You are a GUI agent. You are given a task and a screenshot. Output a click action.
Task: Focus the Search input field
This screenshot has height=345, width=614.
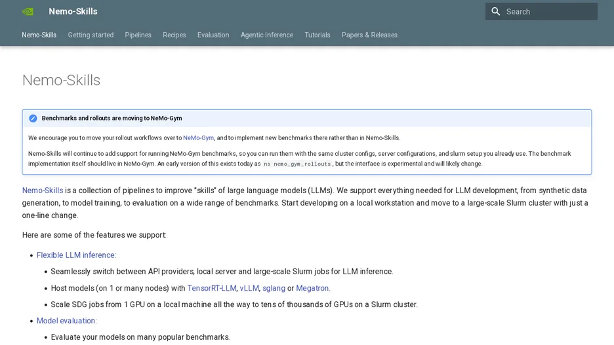541,12
